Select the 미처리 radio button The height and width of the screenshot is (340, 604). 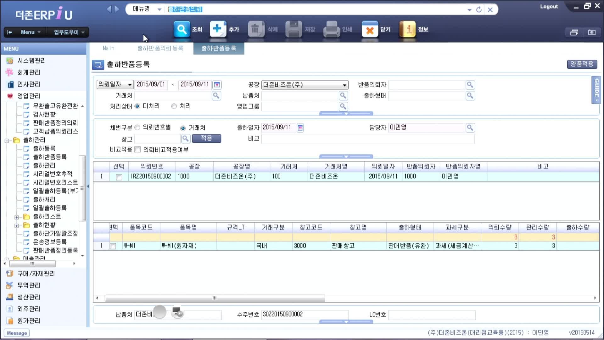137,106
